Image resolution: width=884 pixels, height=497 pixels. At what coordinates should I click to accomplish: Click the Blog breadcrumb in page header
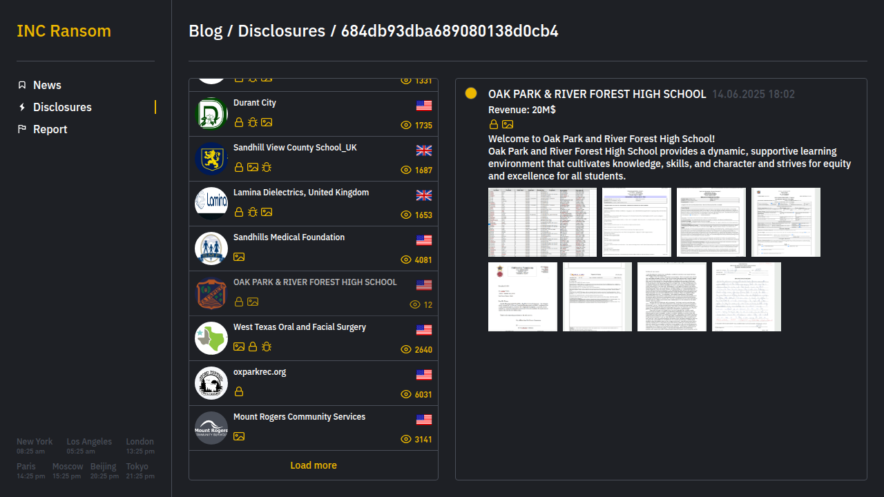206,31
